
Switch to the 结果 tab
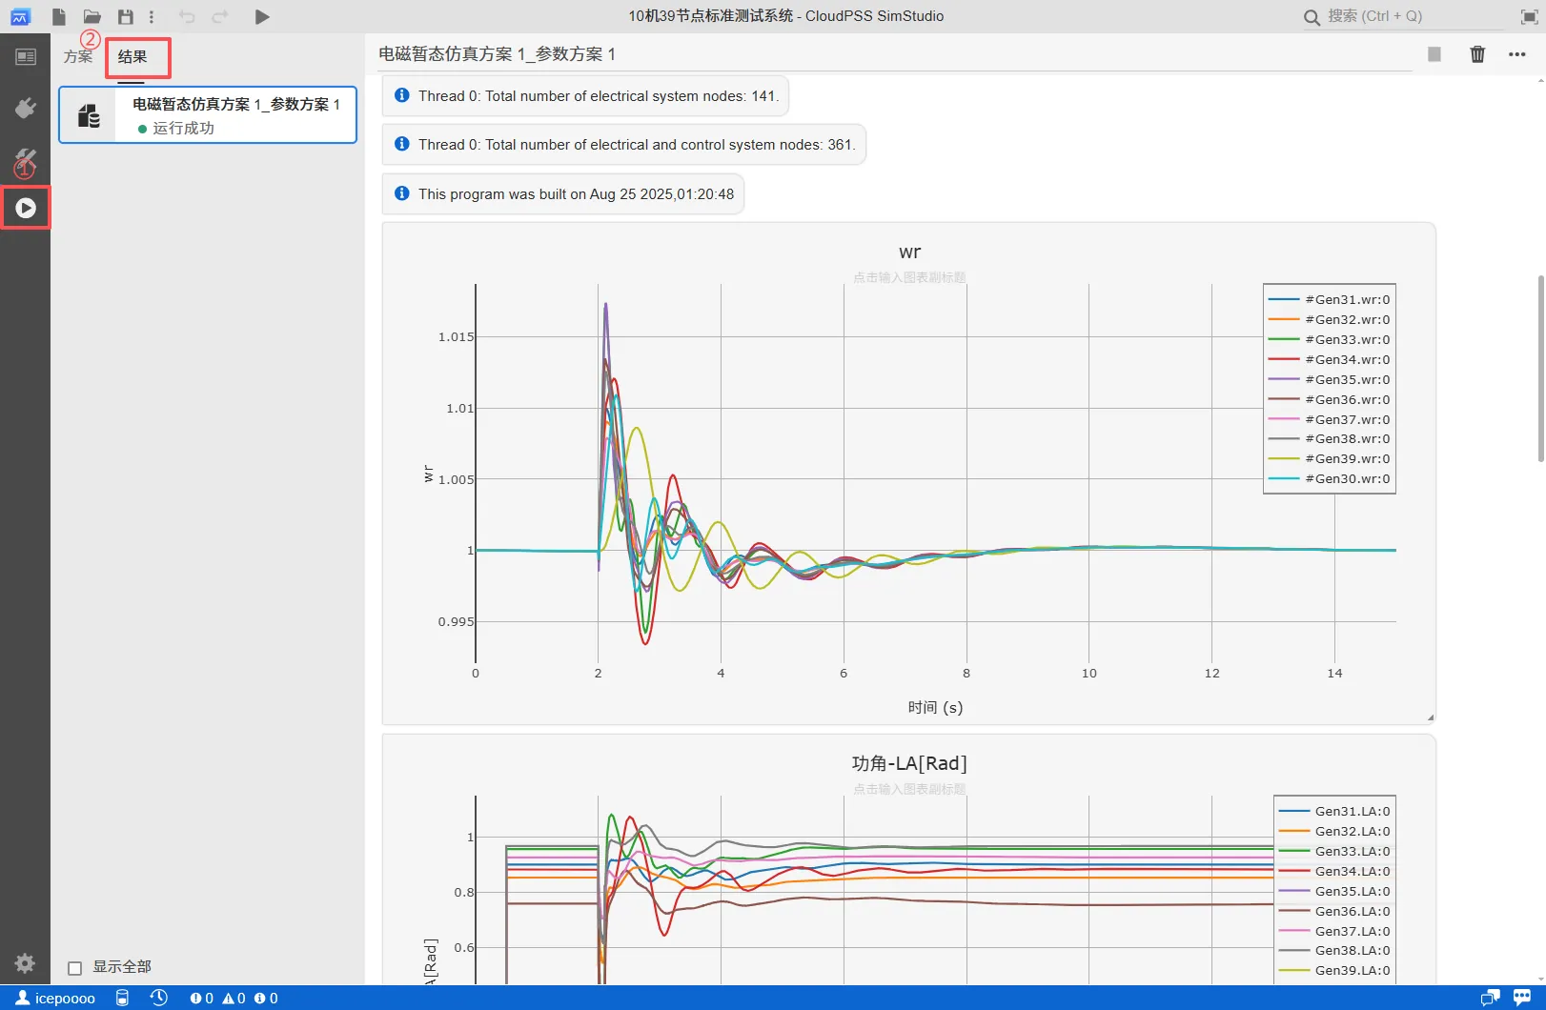coord(132,57)
